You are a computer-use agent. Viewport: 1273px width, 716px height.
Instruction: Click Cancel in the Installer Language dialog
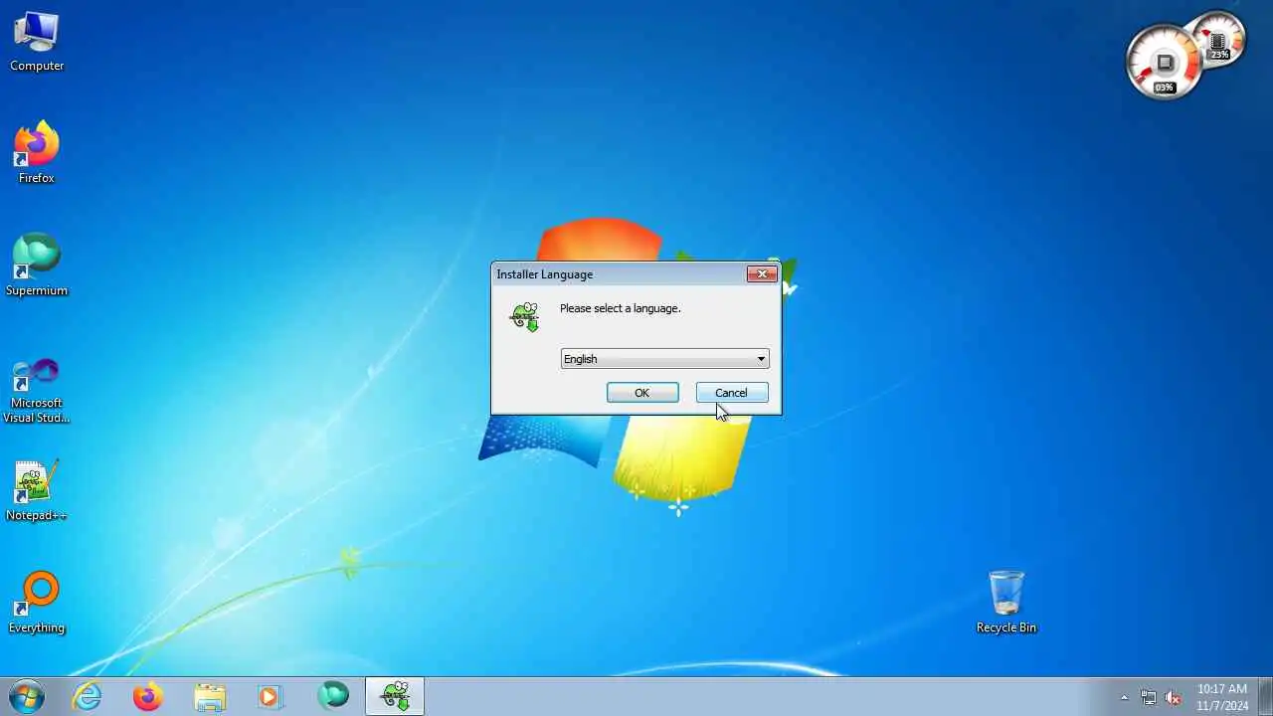pyautogui.click(x=732, y=393)
